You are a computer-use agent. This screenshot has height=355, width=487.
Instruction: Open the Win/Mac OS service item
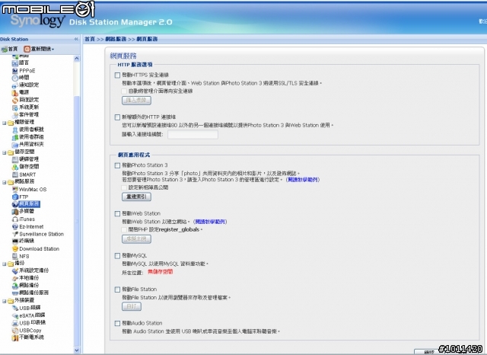[29, 190]
